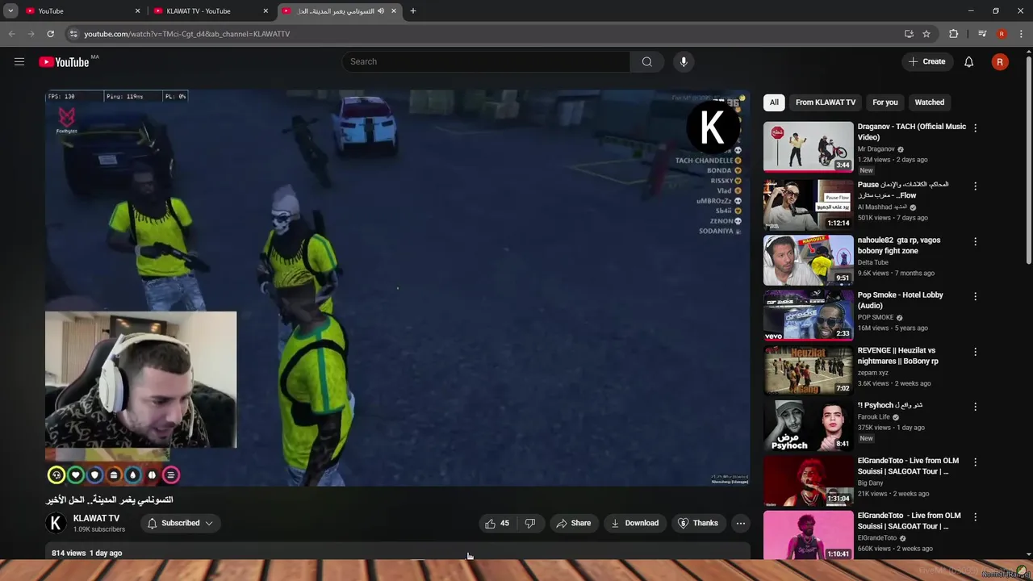Click the "814 views 1 day ago" text
1033x581 pixels.
pyautogui.click(x=86, y=553)
